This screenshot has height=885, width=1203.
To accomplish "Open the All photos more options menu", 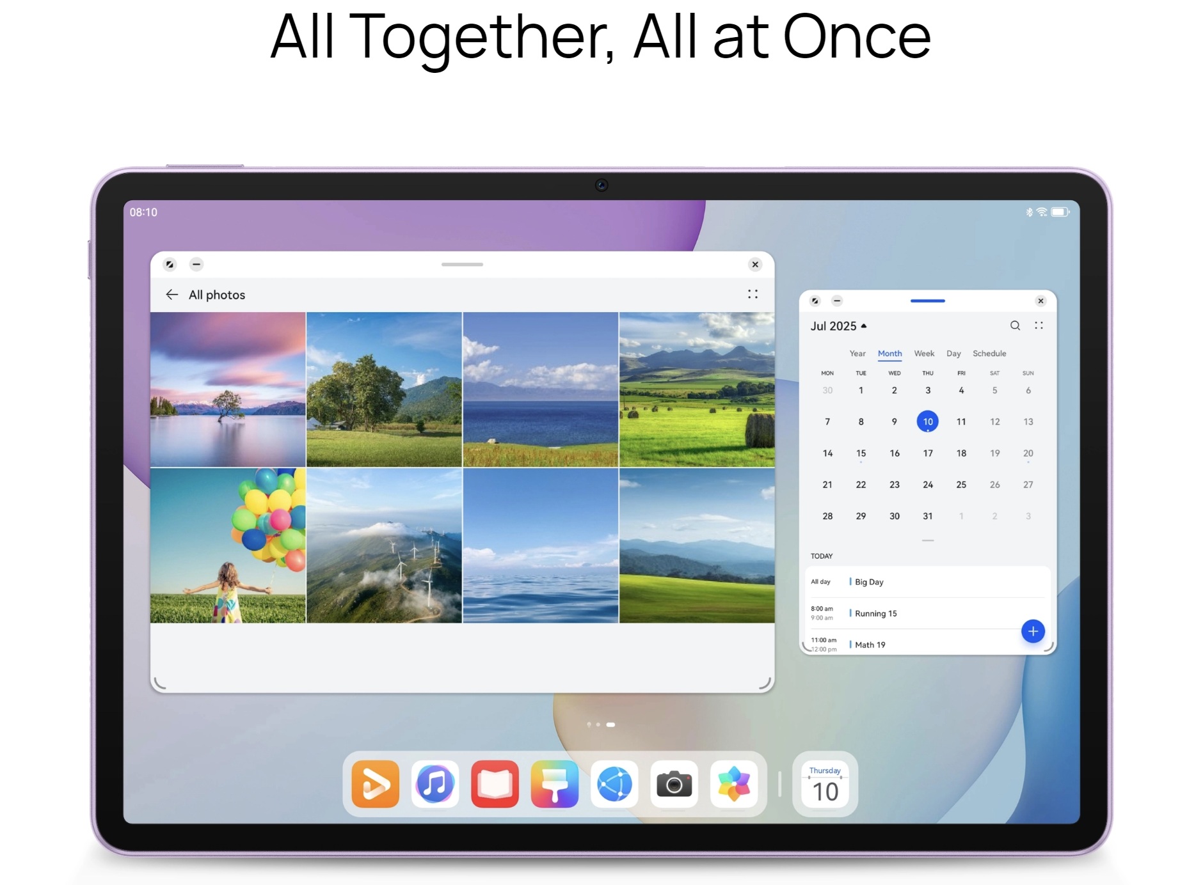I will coord(753,294).
